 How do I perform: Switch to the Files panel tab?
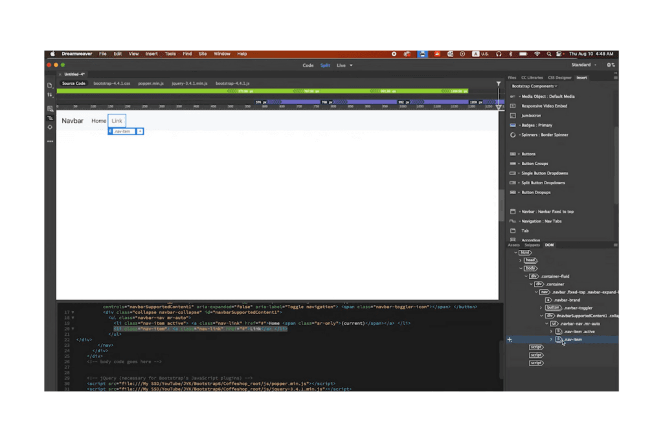tap(512, 78)
